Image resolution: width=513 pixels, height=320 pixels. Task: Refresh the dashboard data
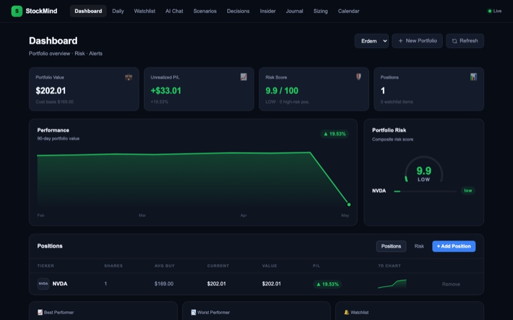click(465, 41)
